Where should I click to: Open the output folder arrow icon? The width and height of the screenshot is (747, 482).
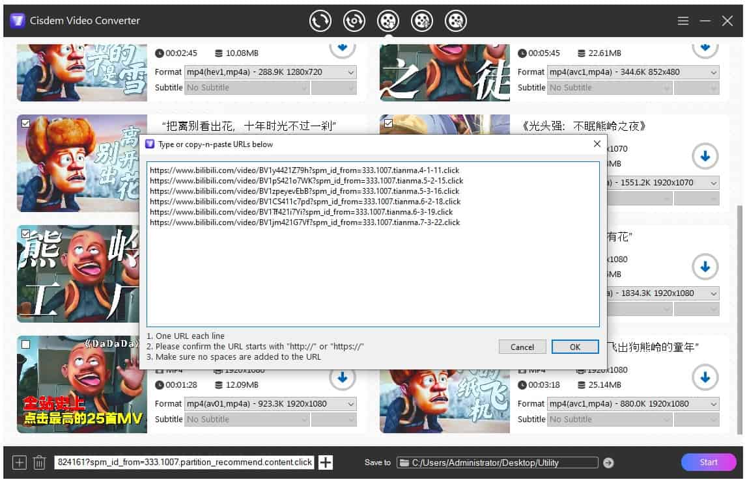[608, 462]
